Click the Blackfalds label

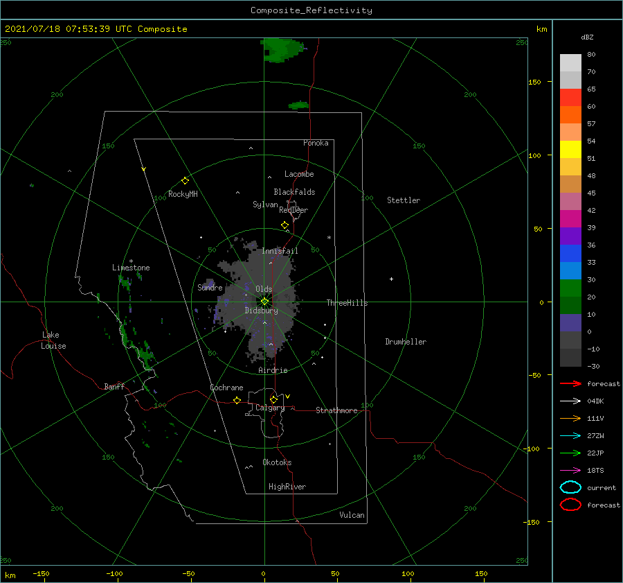[x=294, y=192]
